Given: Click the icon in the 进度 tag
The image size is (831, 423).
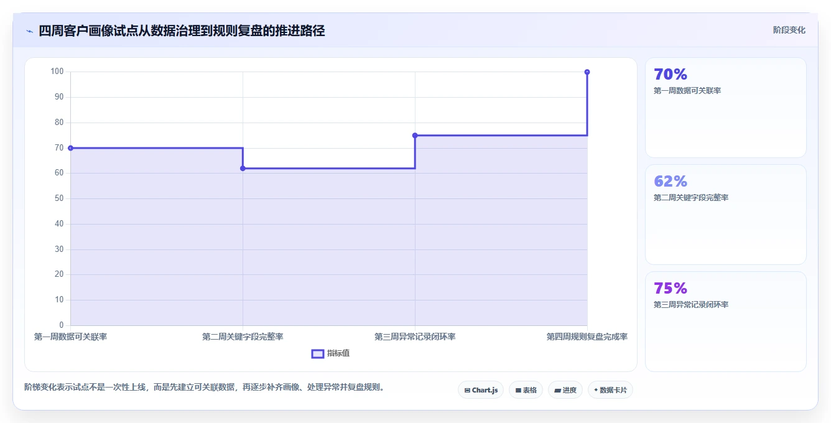Looking at the screenshot, I should point(558,391).
